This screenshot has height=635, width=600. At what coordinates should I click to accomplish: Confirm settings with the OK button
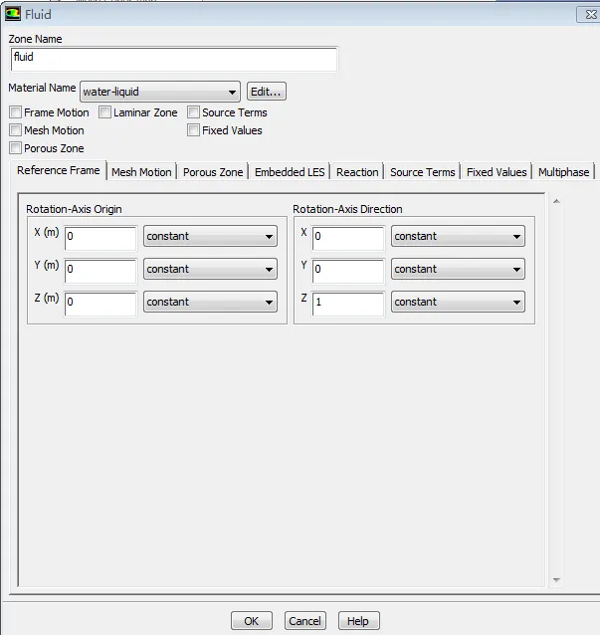coord(252,621)
